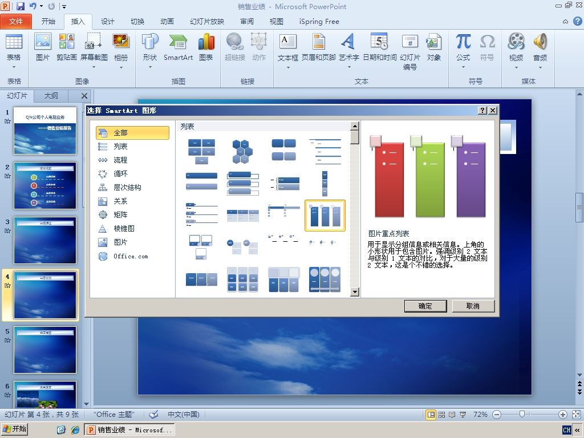Viewport: 584px width, 438px height.
Task: Open the iSpring Free tab
Action: pyautogui.click(x=319, y=22)
